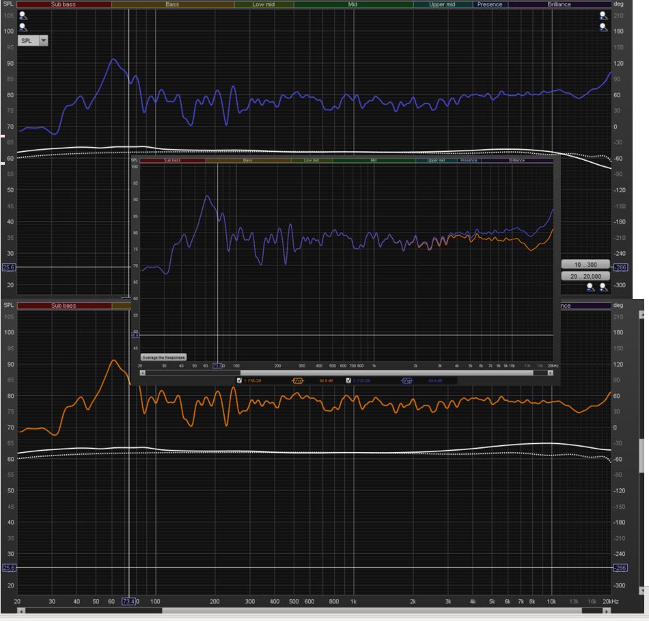Image resolution: width=649 pixels, height=621 pixels.
Task: Select the 25.6 SPL cursor value in blue graph
Action: coord(10,267)
